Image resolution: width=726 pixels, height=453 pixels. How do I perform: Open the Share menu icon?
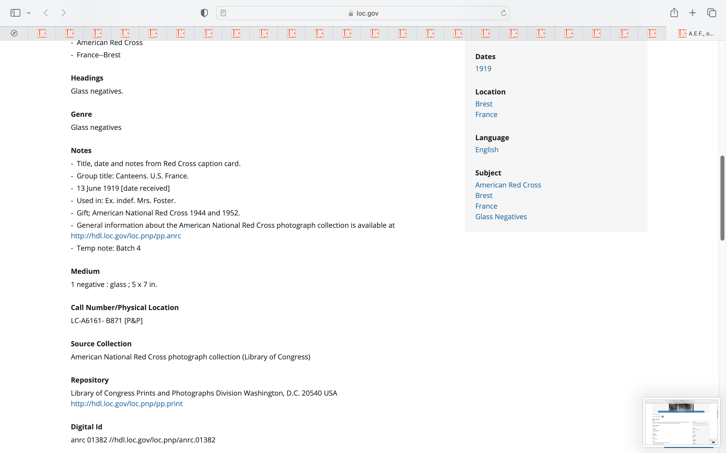(x=674, y=13)
